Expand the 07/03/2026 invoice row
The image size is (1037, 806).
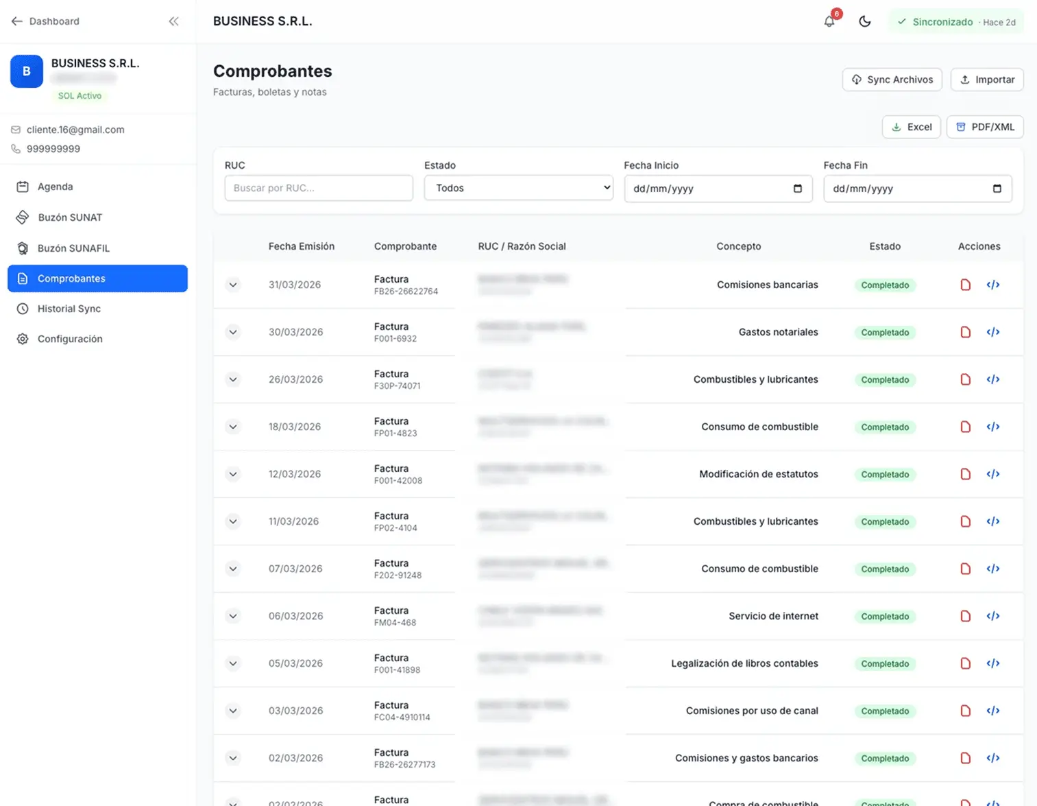233,569
